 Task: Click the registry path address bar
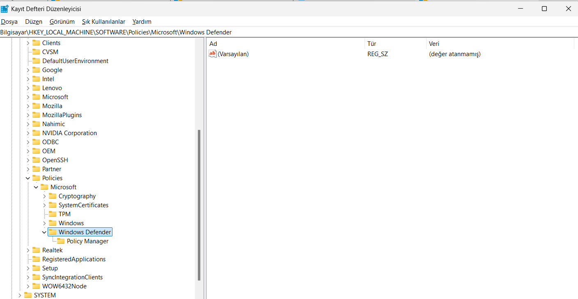pyautogui.click(x=289, y=32)
